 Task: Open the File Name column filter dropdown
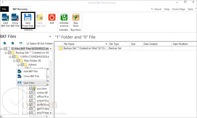coord(106,44)
